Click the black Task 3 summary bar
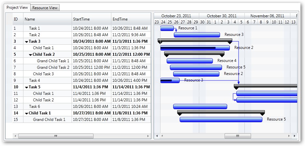The width and height of the screenshot is (305, 146). pyautogui.click(x=195, y=40)
